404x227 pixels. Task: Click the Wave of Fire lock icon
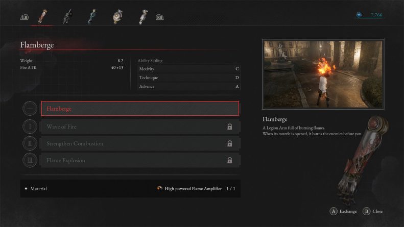[x=229, y=127]
